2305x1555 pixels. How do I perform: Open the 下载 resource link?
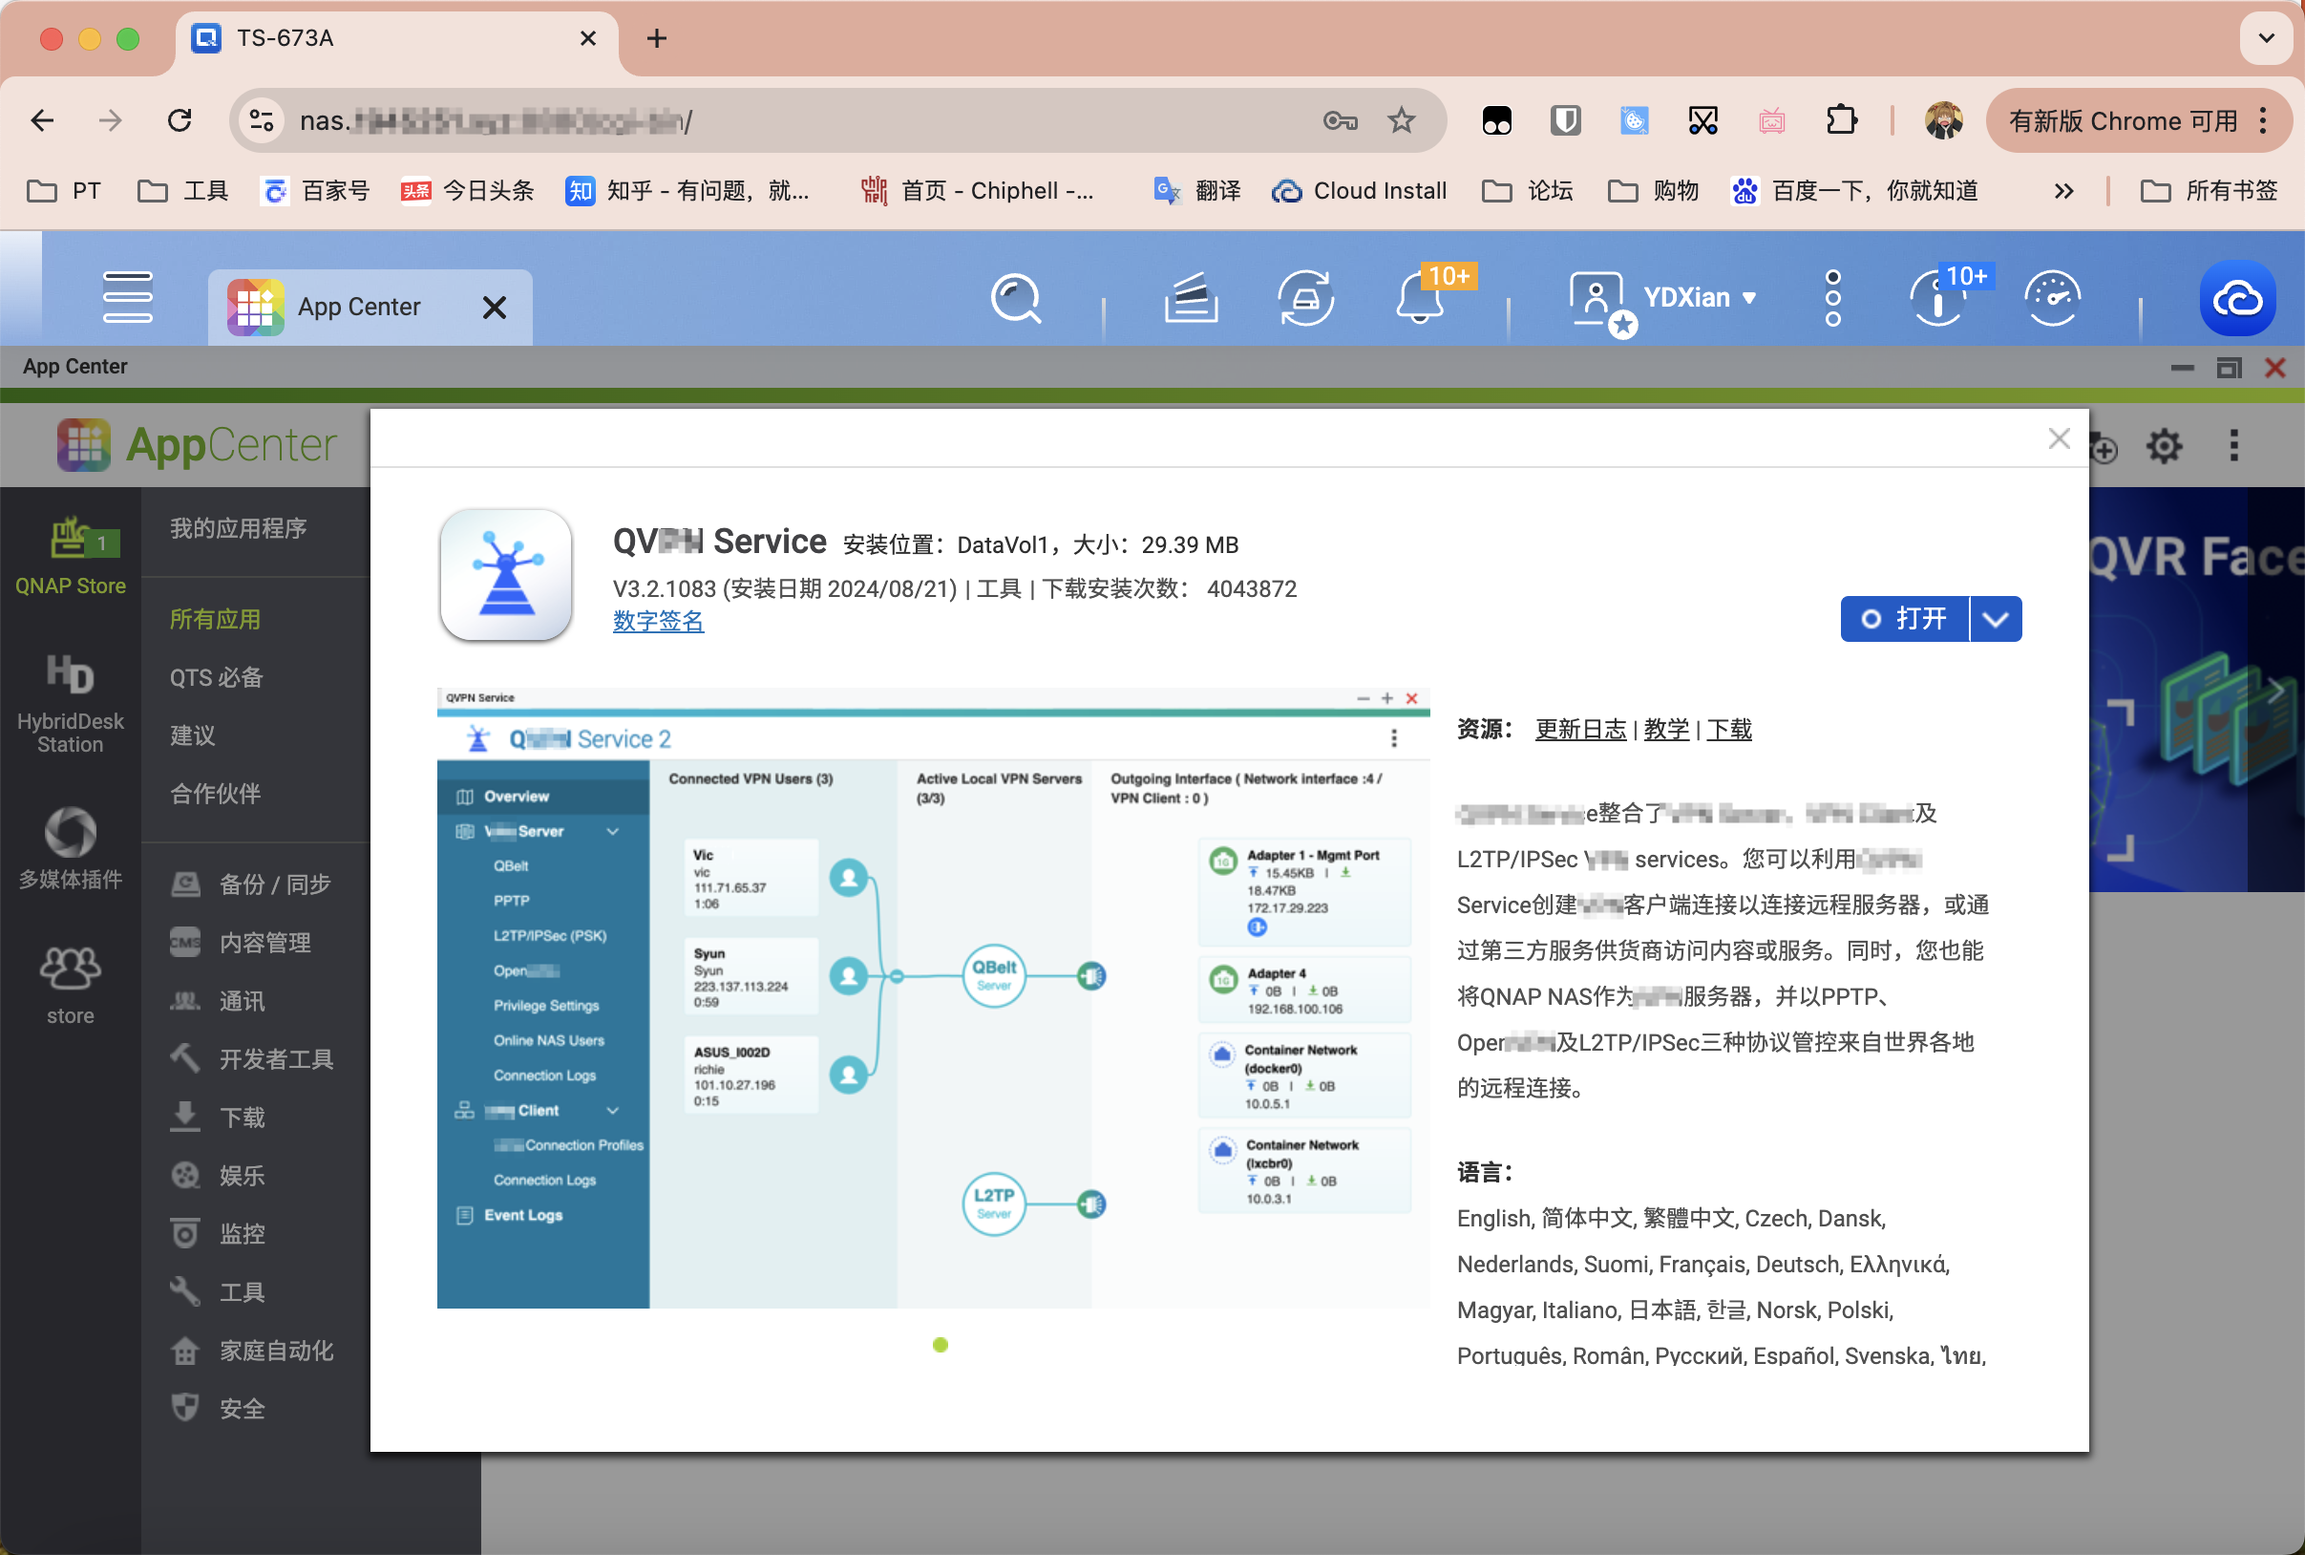(x=1729, y=730)
